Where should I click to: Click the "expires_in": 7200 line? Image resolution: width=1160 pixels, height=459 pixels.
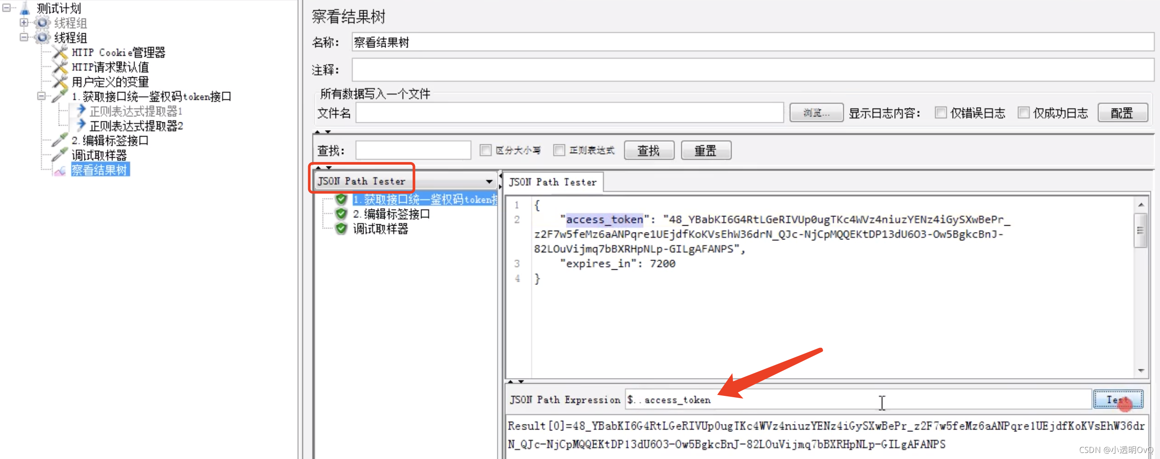(x=617, y=264)
